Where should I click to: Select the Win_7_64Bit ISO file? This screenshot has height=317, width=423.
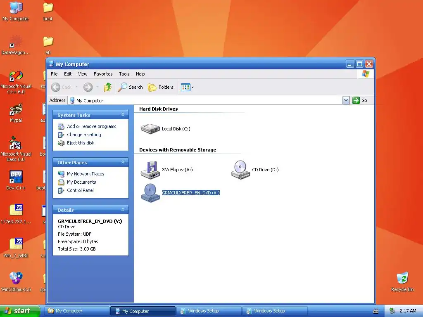click(x=16, y=248)
